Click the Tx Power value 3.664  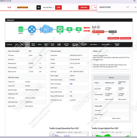pos(30,55)
